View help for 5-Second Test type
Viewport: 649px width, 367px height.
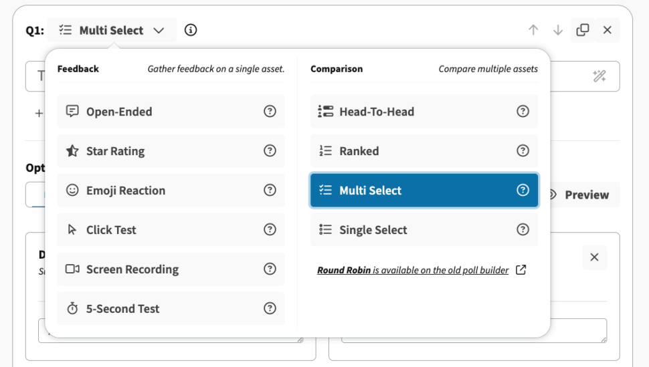pos(270,308)
